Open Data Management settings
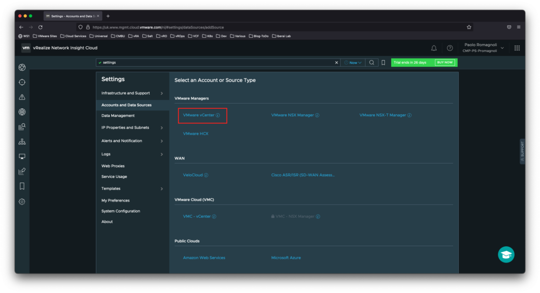Viewport: 540px width, 293px height. pos(118,116)
